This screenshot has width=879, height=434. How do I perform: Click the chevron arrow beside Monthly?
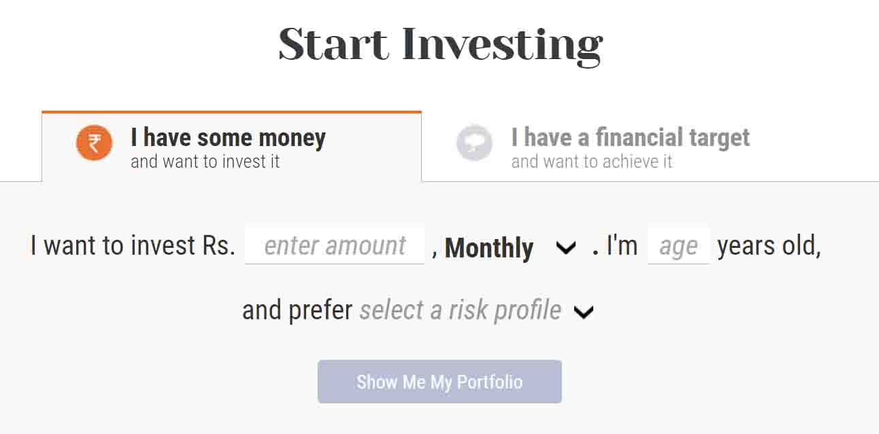tap(565, 248)
